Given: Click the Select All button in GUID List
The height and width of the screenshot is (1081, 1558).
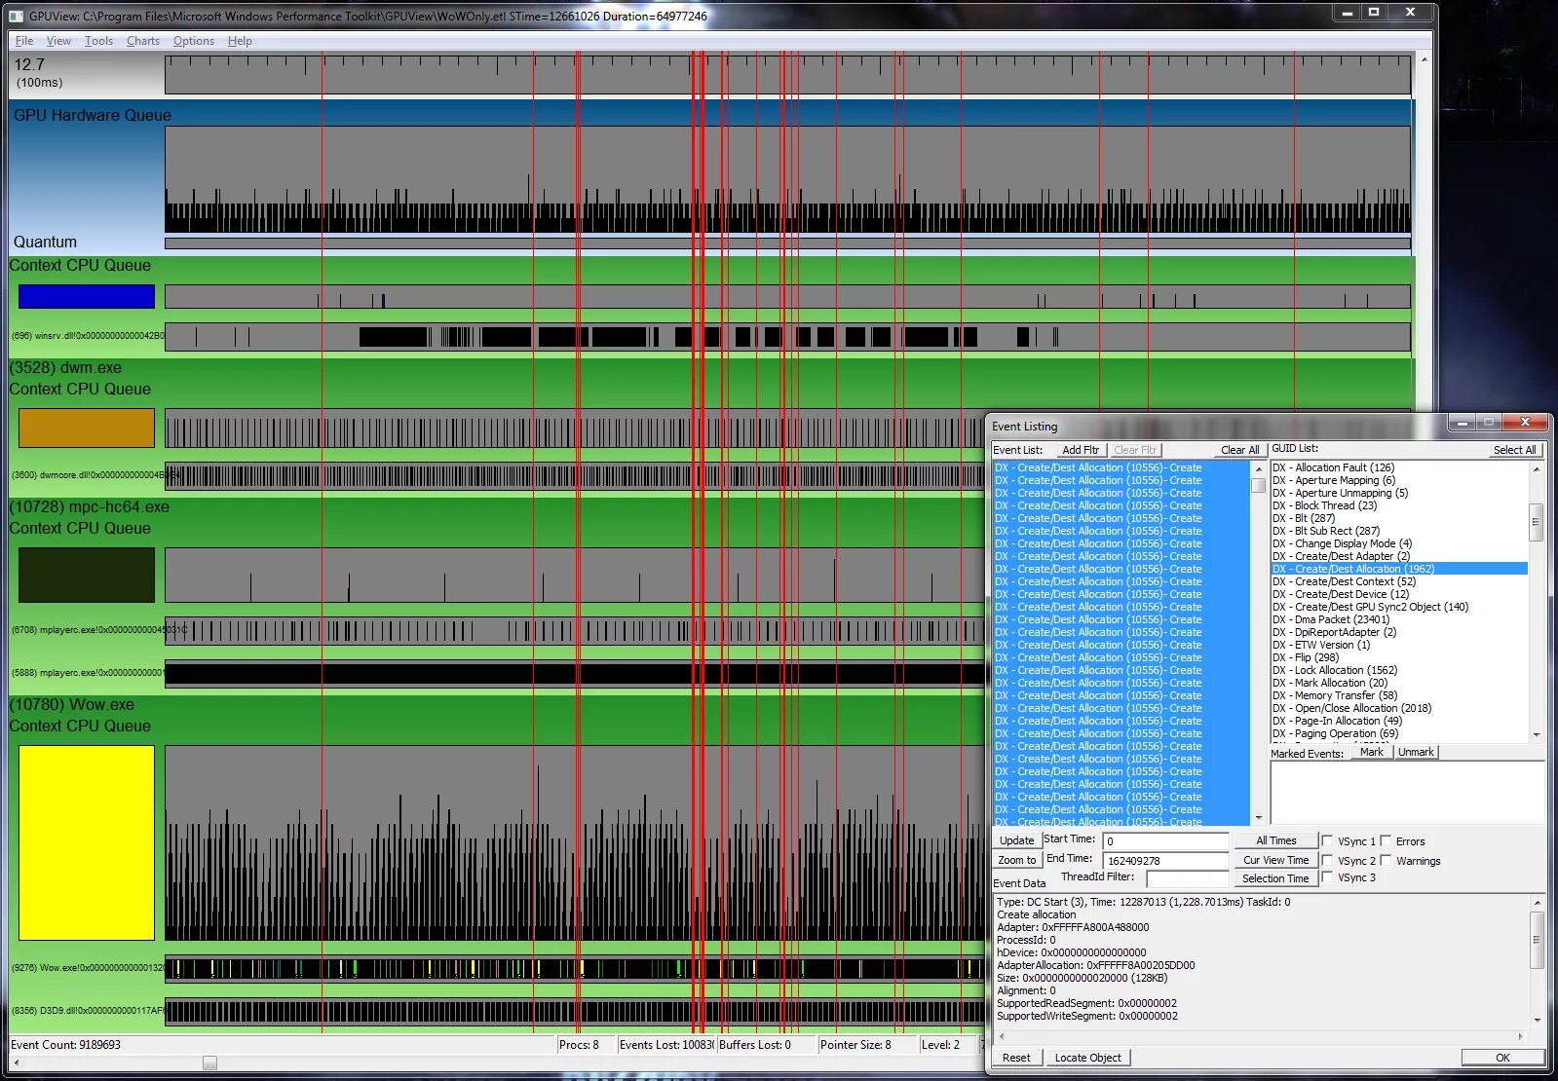Looking at the screenshot, I should 1514,450.
